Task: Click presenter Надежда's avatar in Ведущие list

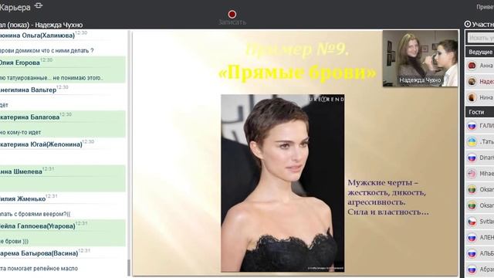Action: 472,82
